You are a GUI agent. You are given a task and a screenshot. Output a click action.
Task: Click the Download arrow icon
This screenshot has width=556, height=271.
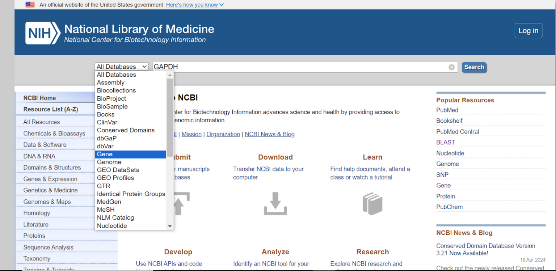tap(275, 204)
